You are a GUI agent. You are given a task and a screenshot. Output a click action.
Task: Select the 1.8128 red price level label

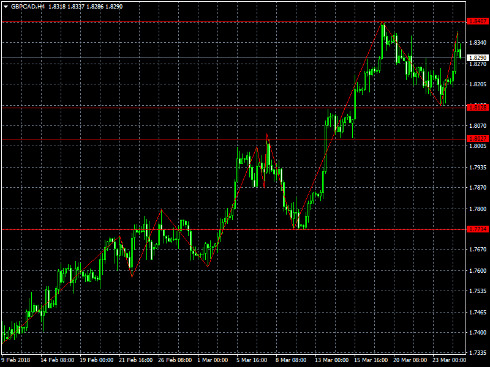click(x=478, y=108)
